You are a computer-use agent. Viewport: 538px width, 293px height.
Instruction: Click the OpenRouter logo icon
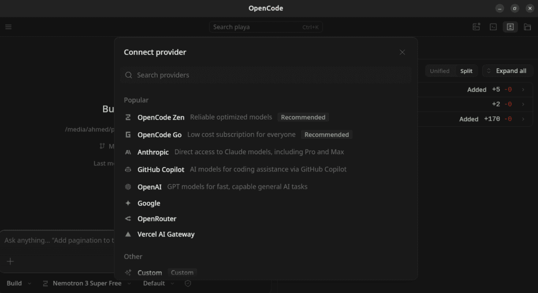[128, 219]
